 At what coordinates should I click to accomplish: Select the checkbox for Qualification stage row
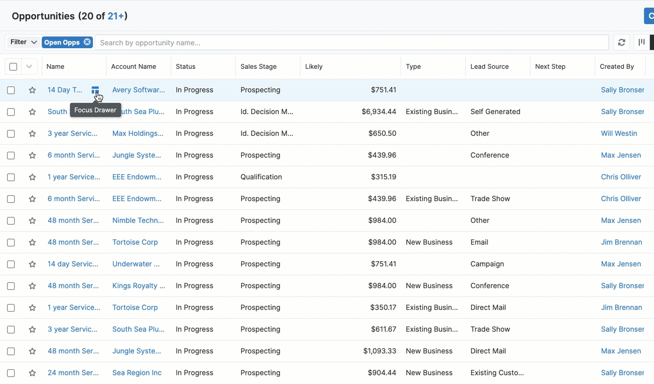coord(11,177)
